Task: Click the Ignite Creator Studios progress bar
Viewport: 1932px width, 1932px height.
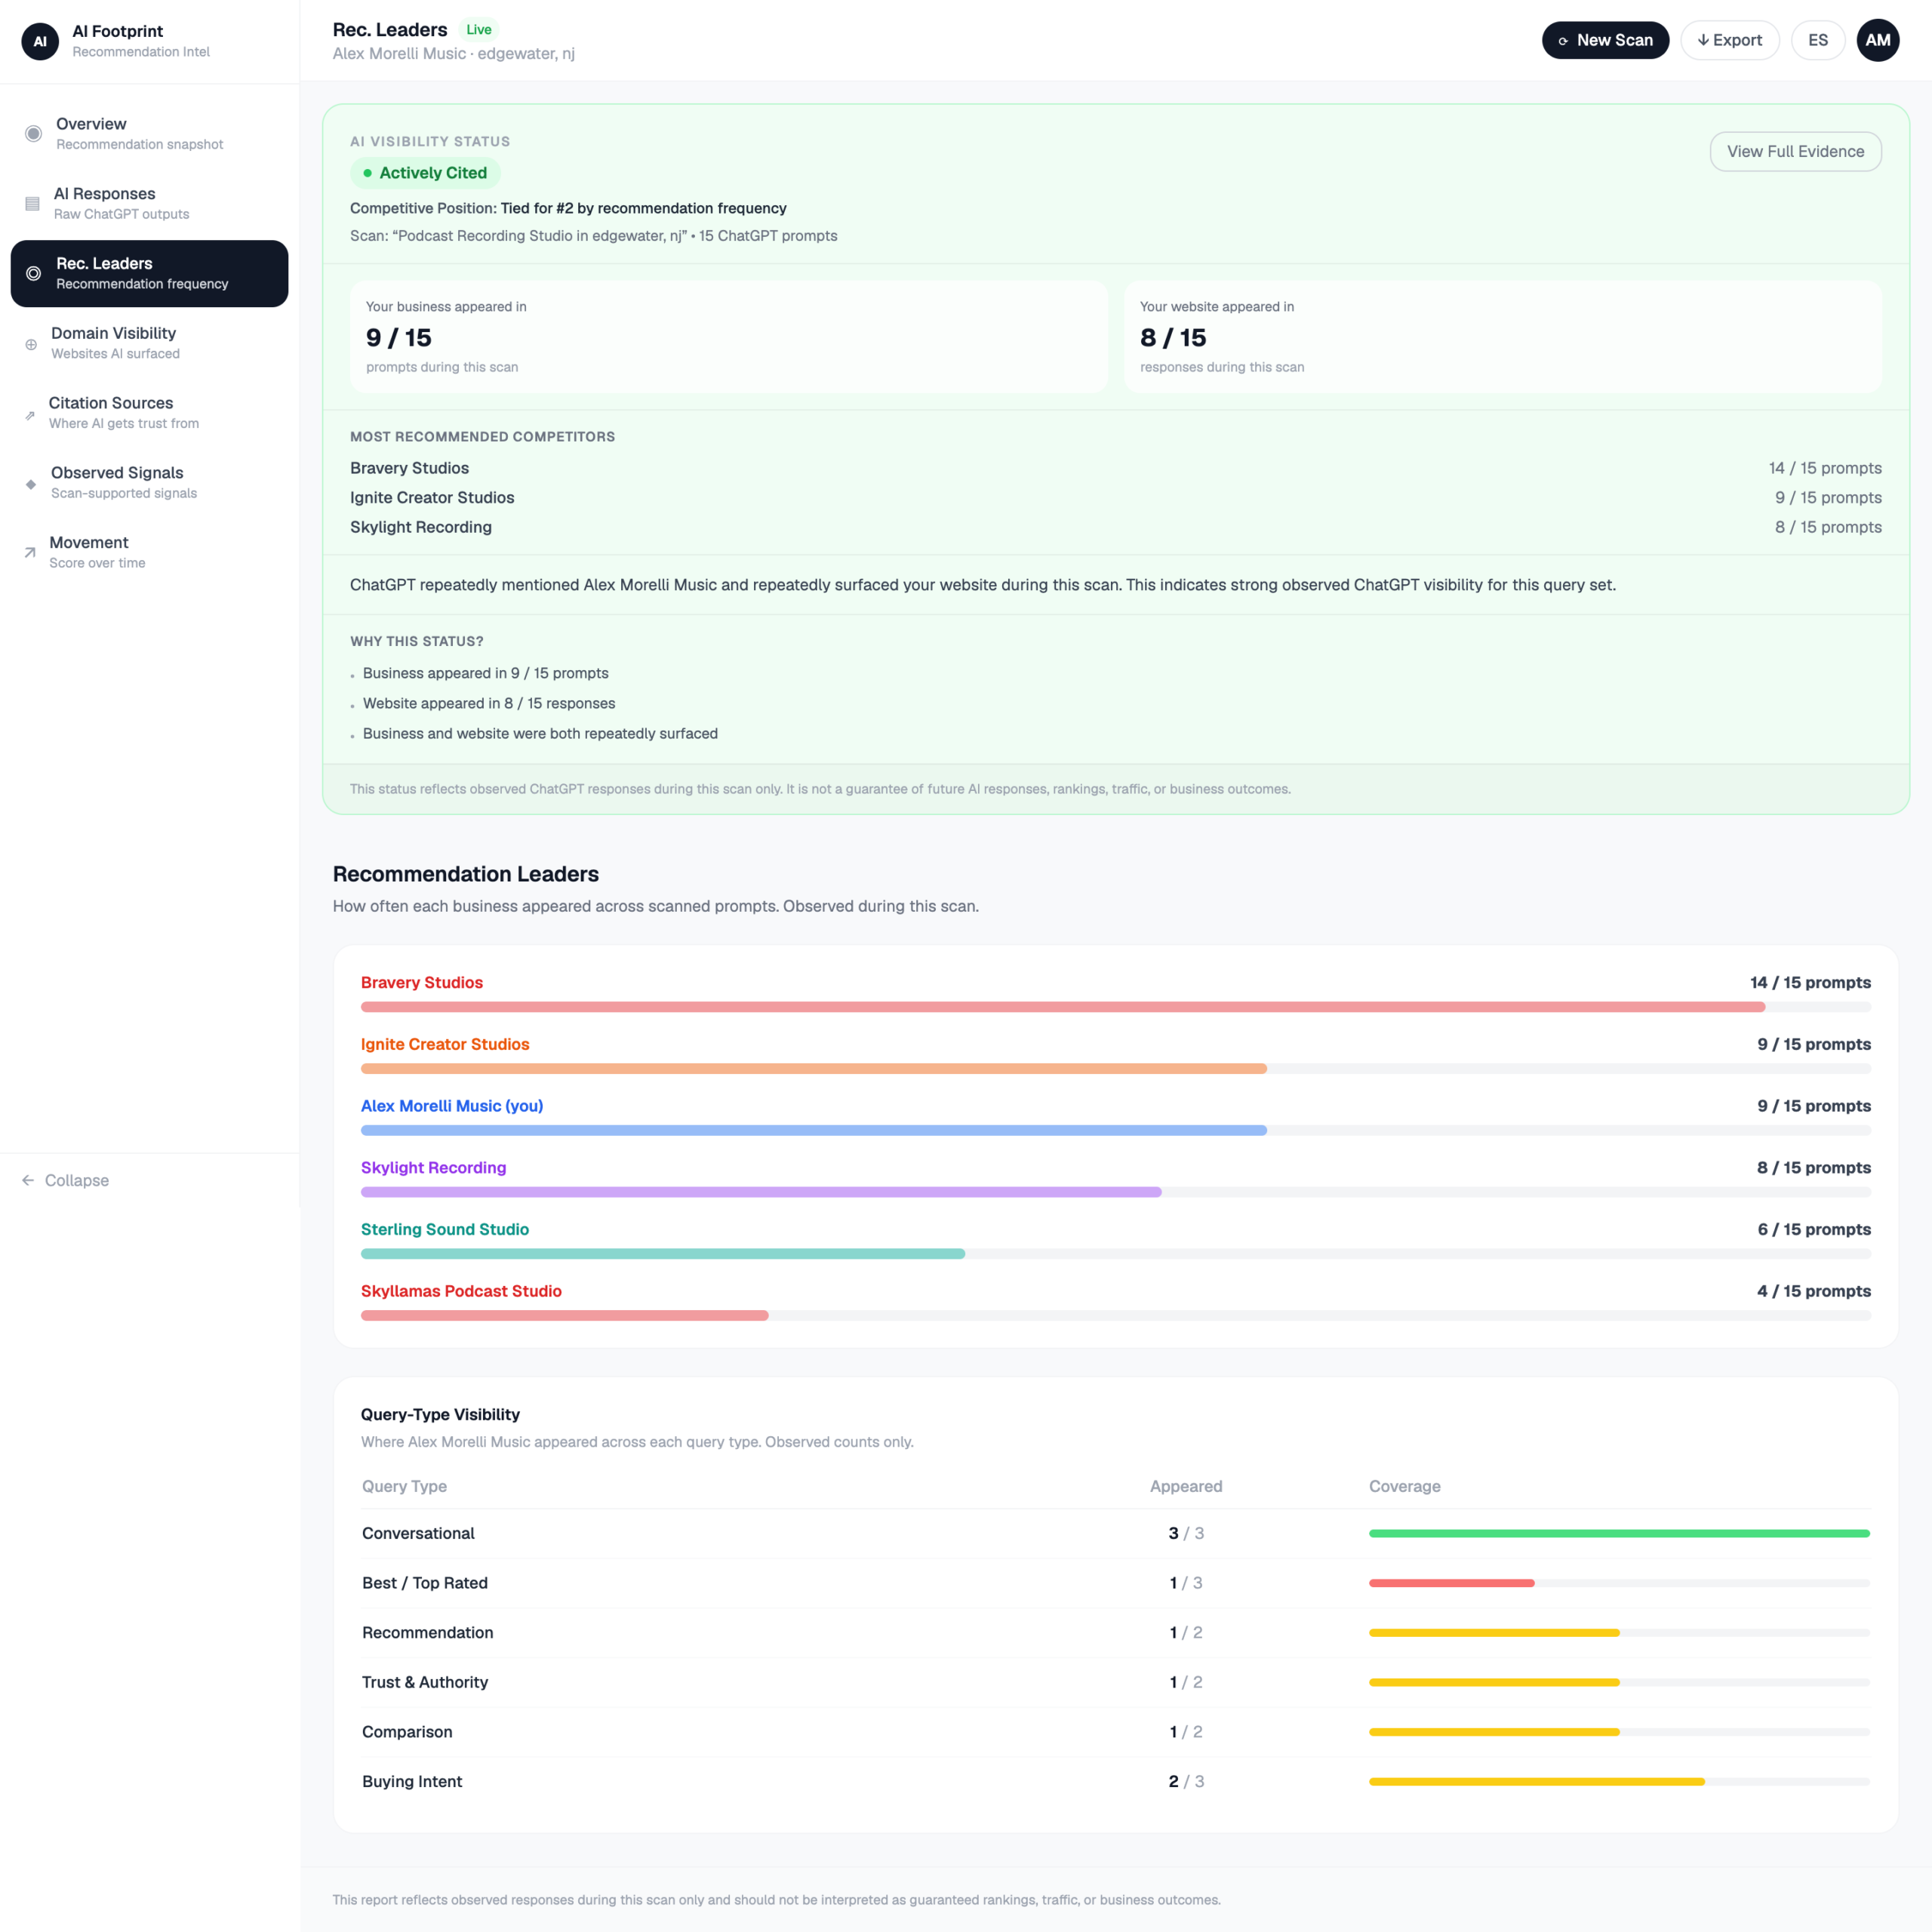Action: (x=1116, y=1069)
